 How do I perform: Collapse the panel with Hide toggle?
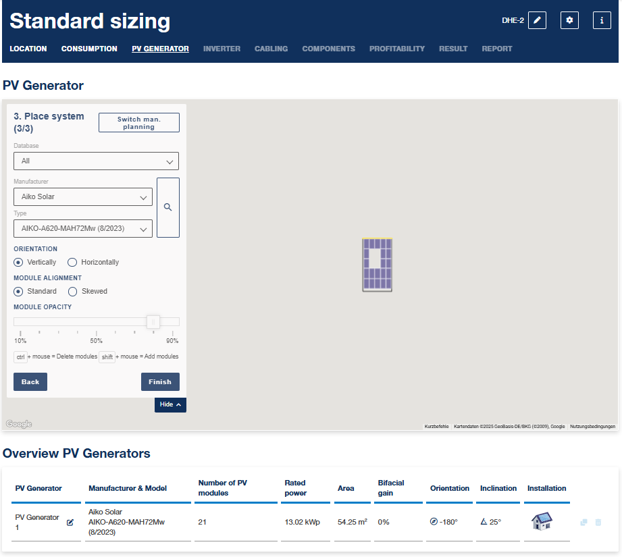tap(170, 404)
